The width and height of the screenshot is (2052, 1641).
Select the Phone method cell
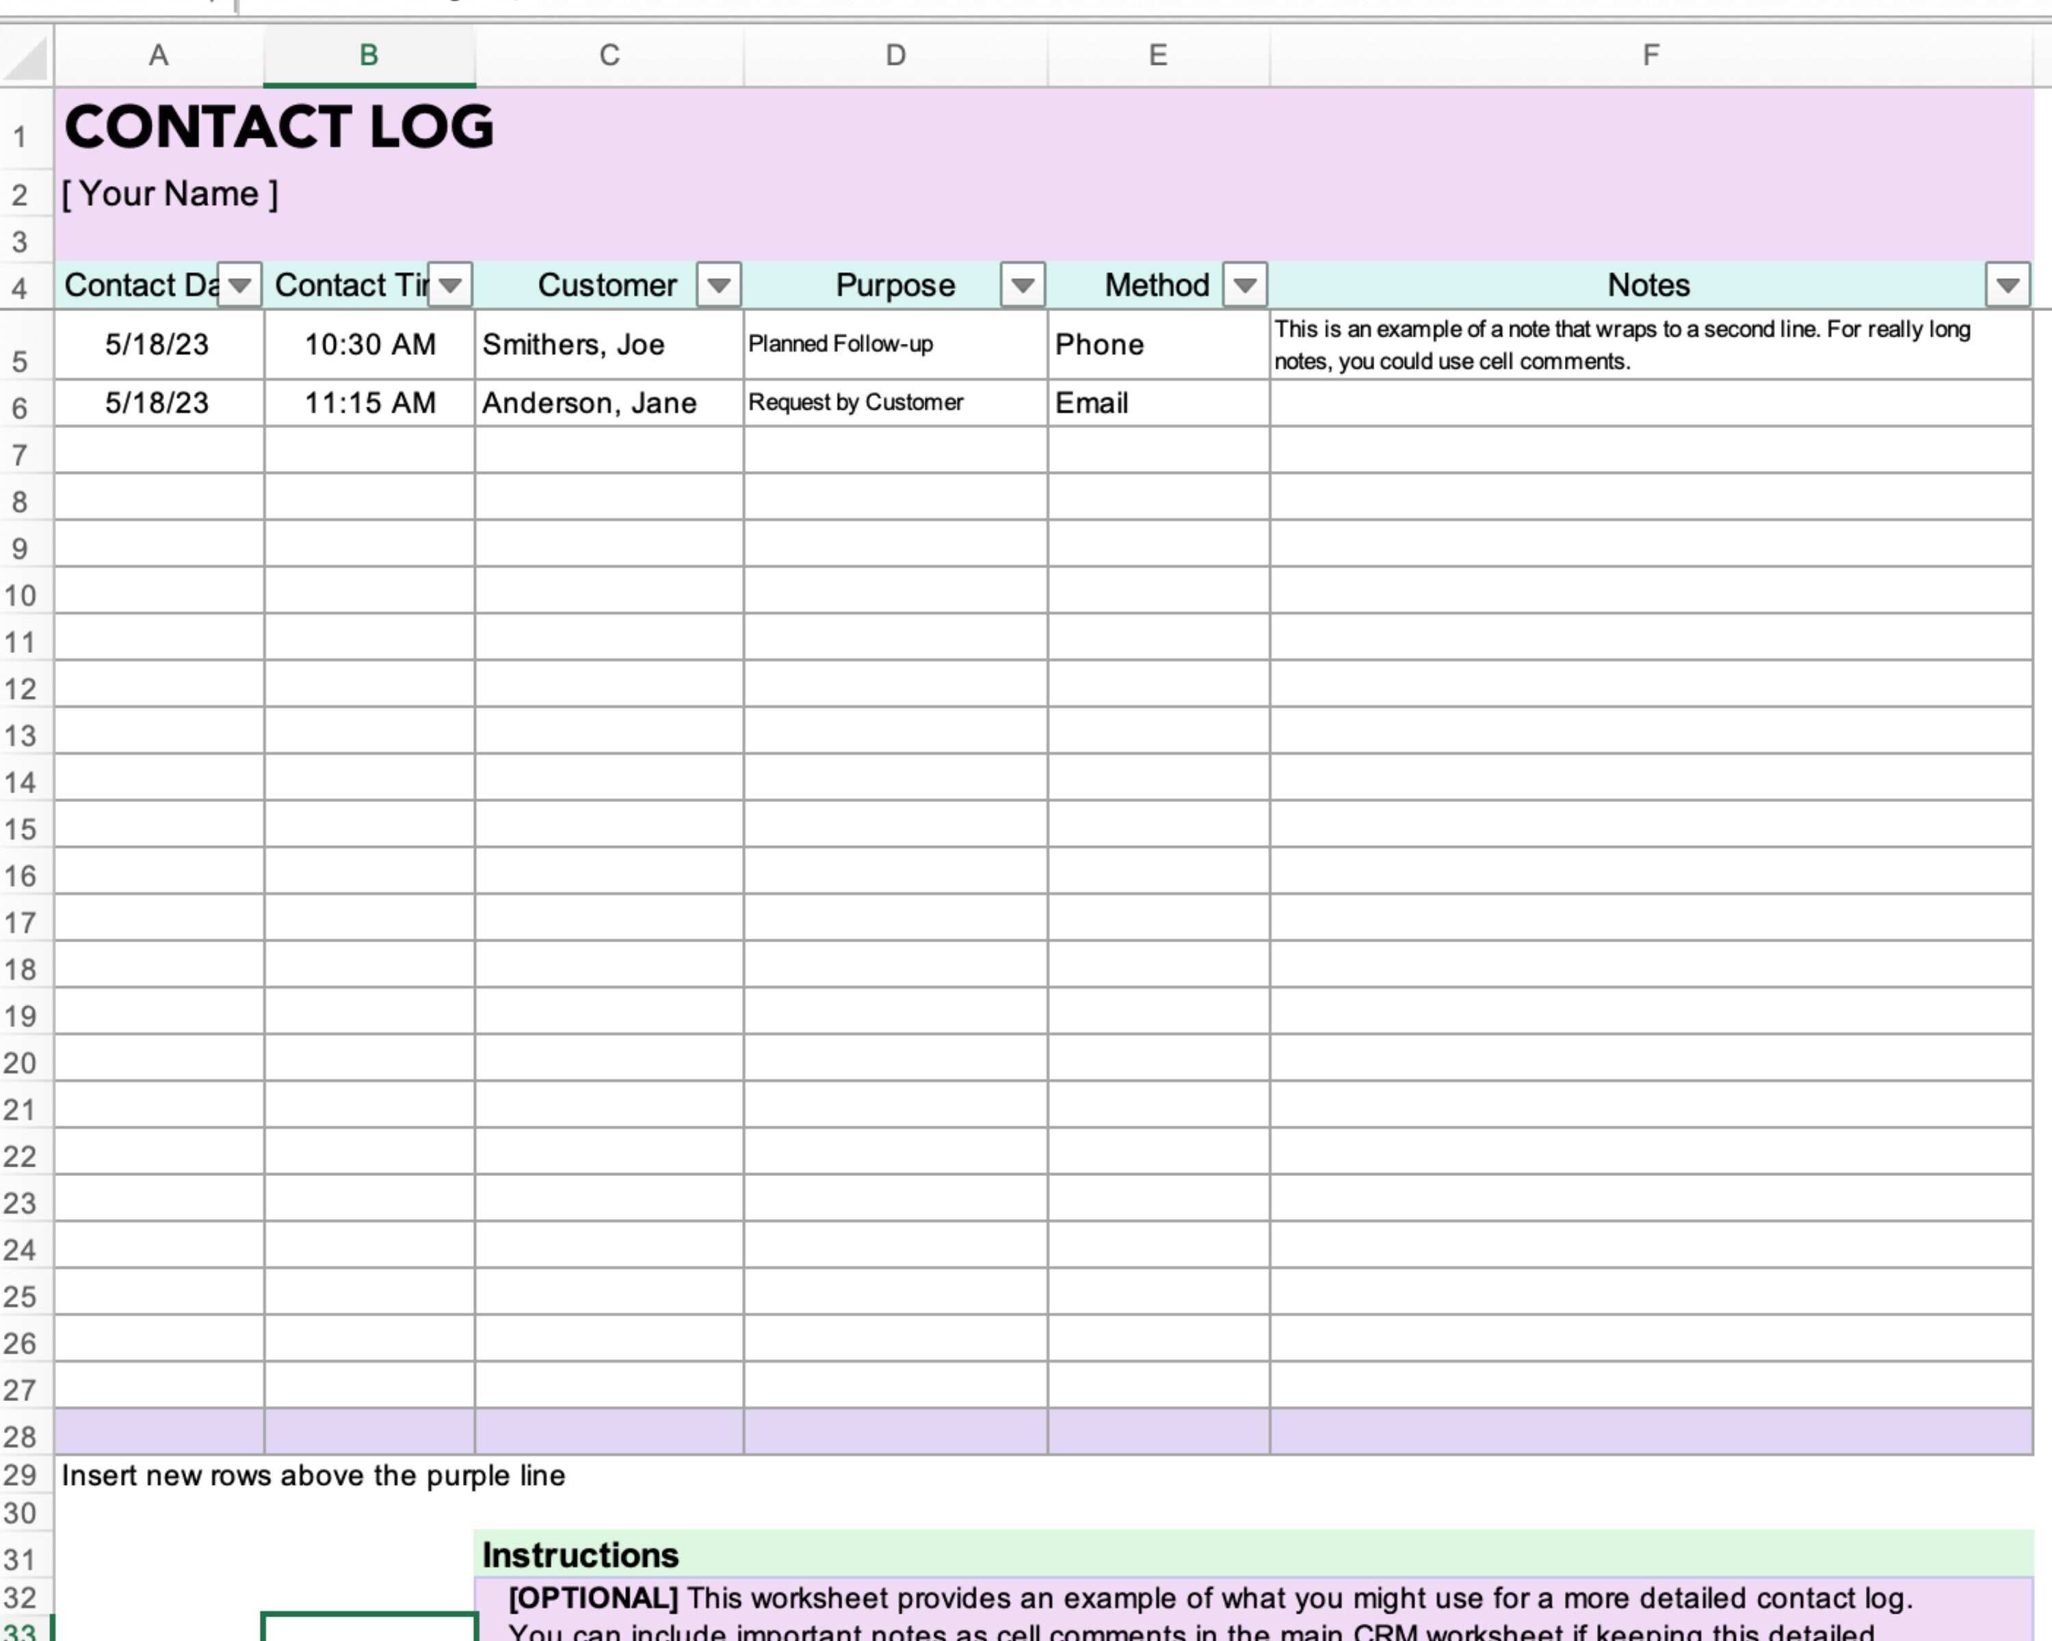(x=1158, y=345)
